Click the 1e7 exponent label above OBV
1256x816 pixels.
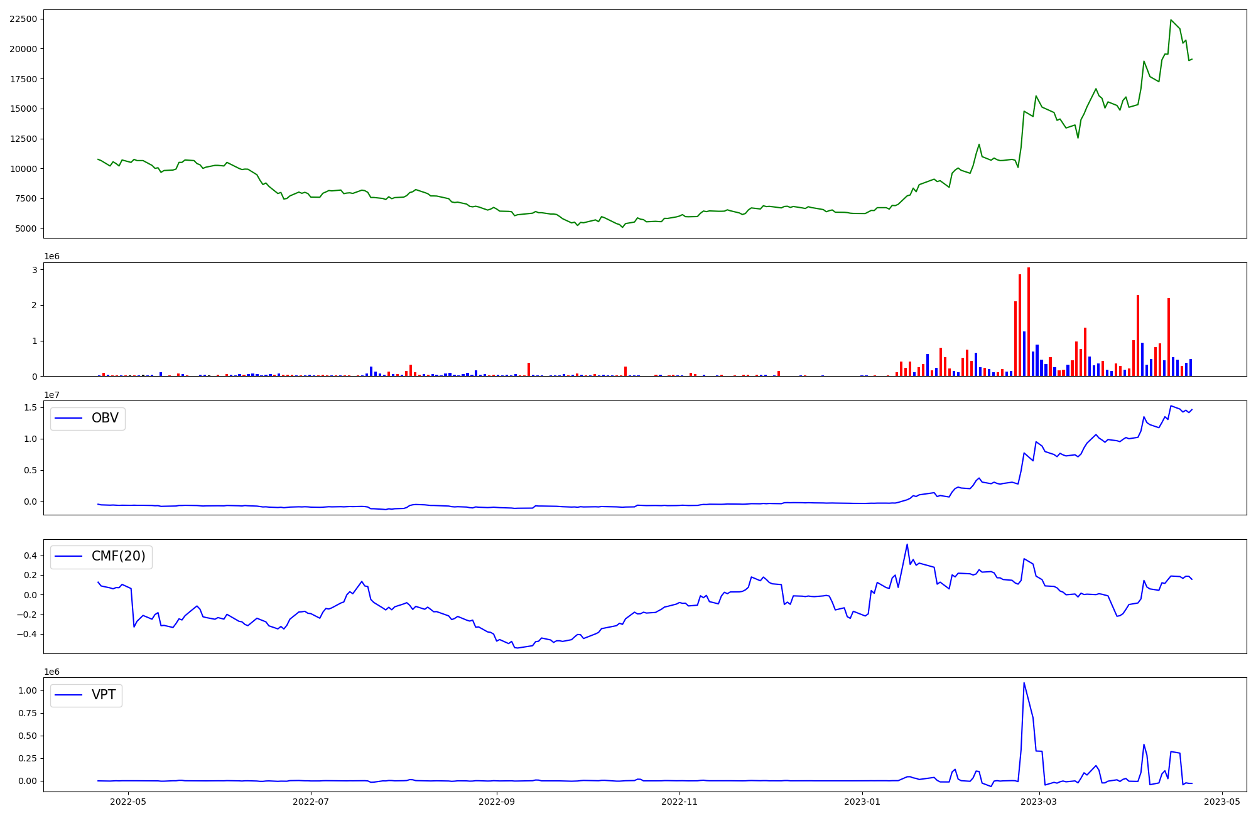(51, 395)
